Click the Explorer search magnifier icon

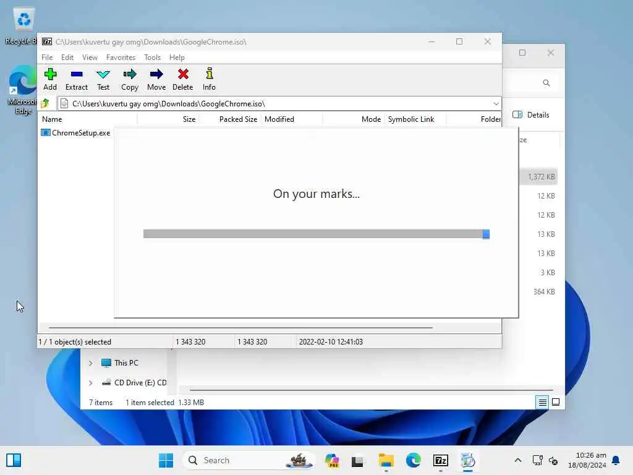pyautogui.click(x=546, y=83)
